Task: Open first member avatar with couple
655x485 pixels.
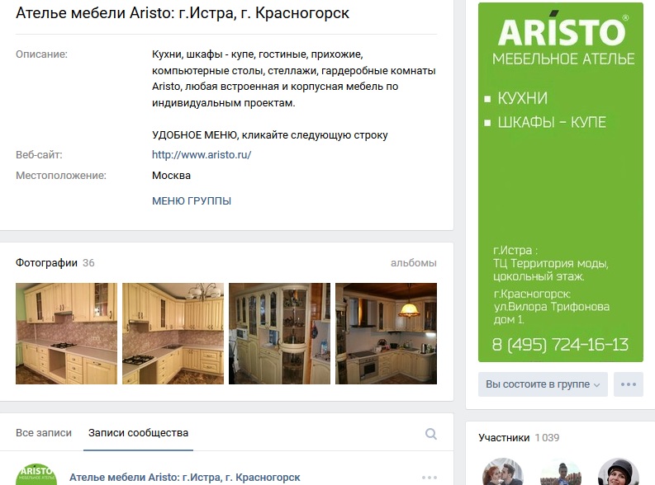Action: (502, 472)
